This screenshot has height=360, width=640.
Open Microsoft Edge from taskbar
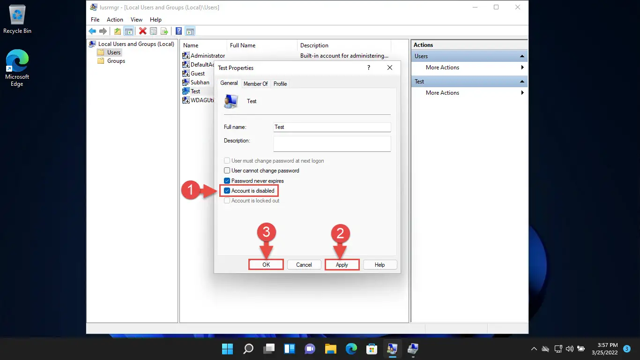click(351, 349)
